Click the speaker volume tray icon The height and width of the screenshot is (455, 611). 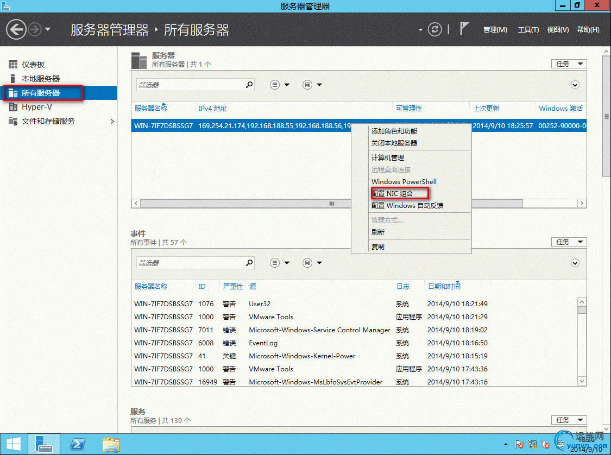tap(545, 444)
